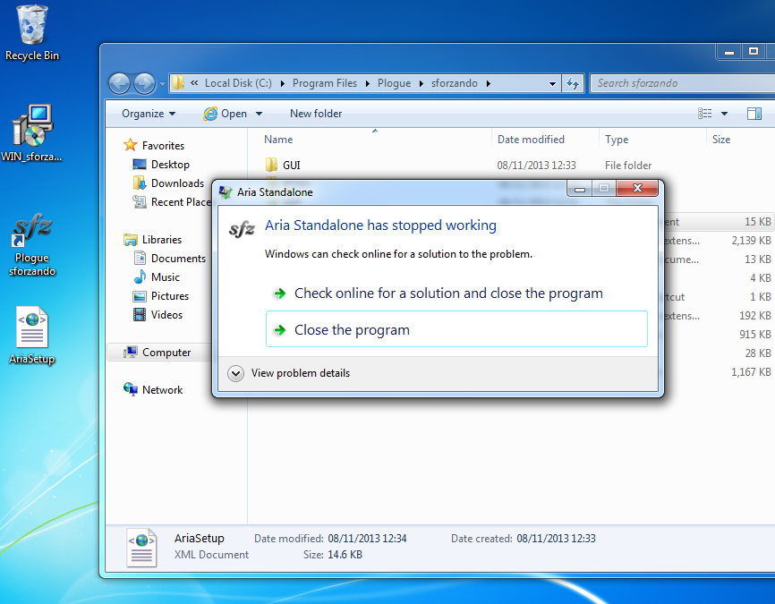Expand arrow after sforzando in breadcrumb
The width and height of the screenshot is (775, 604).
pos(489,83)
